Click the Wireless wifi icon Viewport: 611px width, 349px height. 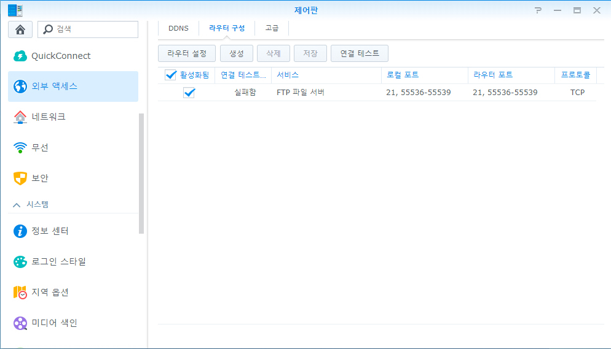tap(20, 147)
